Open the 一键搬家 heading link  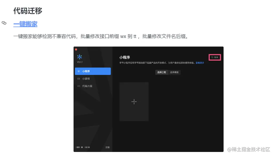tap(25, 24)
